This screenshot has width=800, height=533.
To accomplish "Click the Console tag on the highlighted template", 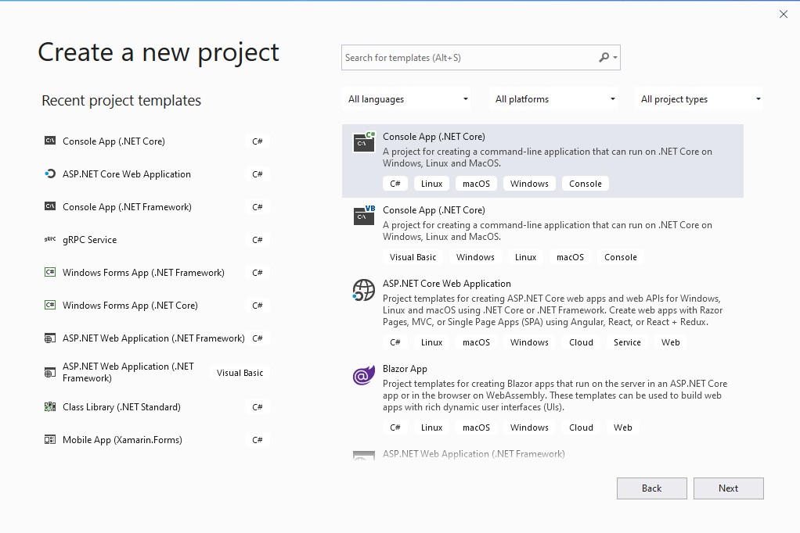I will (585, 183).
